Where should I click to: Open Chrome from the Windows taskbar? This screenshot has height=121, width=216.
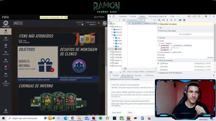[x=73, y=118]
